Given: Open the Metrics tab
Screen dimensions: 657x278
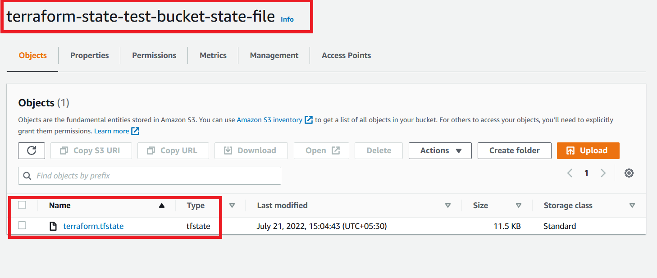Looking at the screenshot, I should point(213,55).
